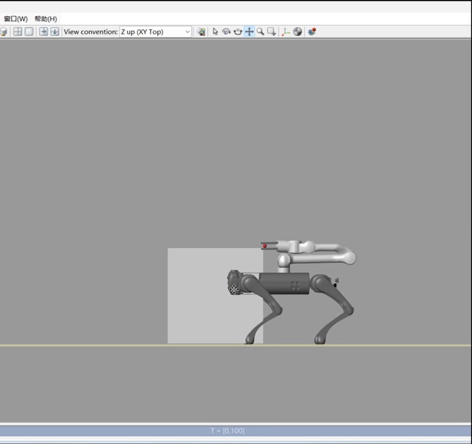472x444 pixels.
Task: Toggle the pan move tool
Action: tap(249, 32)
